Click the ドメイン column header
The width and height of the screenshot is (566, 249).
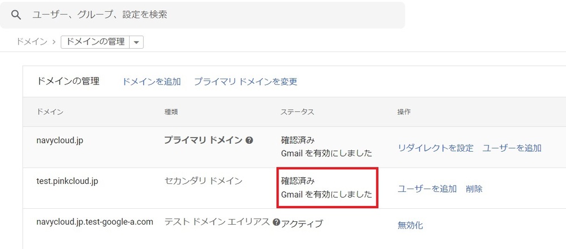point(50,112)
